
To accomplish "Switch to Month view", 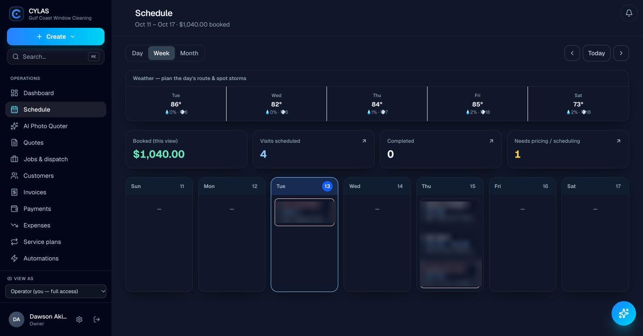I will (x=189, y=53).
